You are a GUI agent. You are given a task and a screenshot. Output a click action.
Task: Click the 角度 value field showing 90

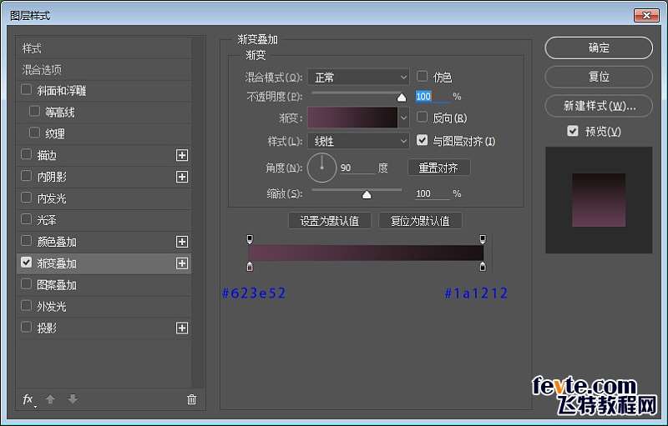click(357, 168)
